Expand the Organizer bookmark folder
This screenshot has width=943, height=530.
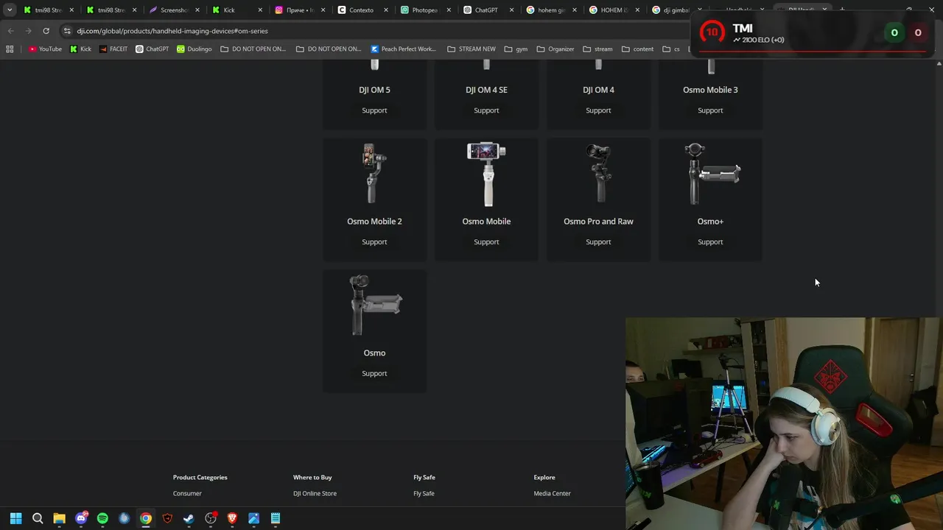click(555, 49)
